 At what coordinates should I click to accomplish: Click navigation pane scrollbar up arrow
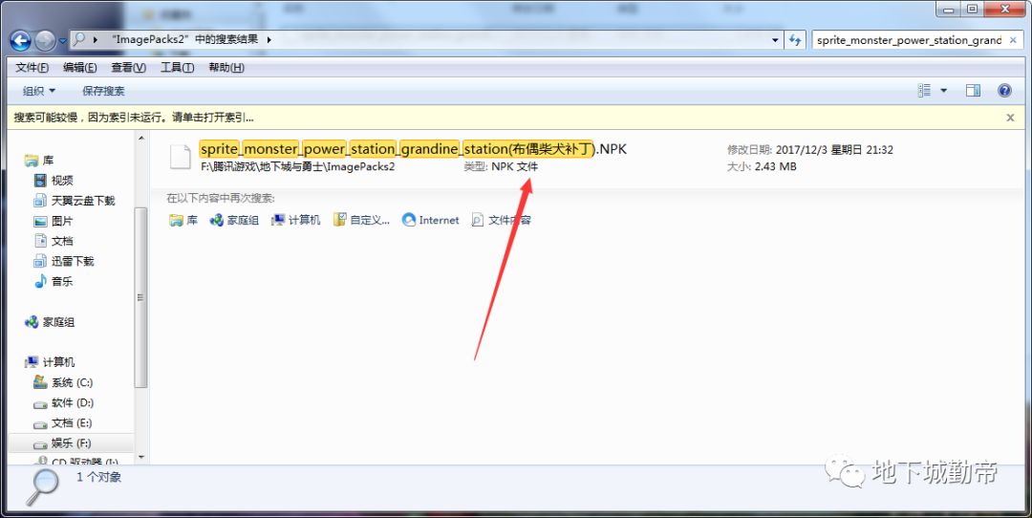[140, 139]
